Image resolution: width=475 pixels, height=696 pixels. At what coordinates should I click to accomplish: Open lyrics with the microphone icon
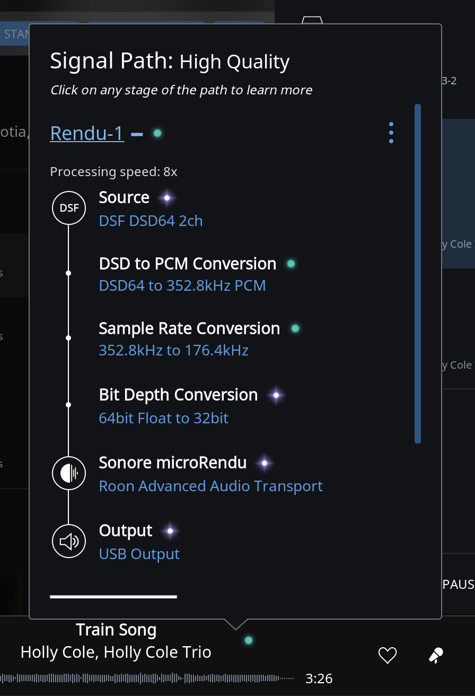[x=436, y=655]
